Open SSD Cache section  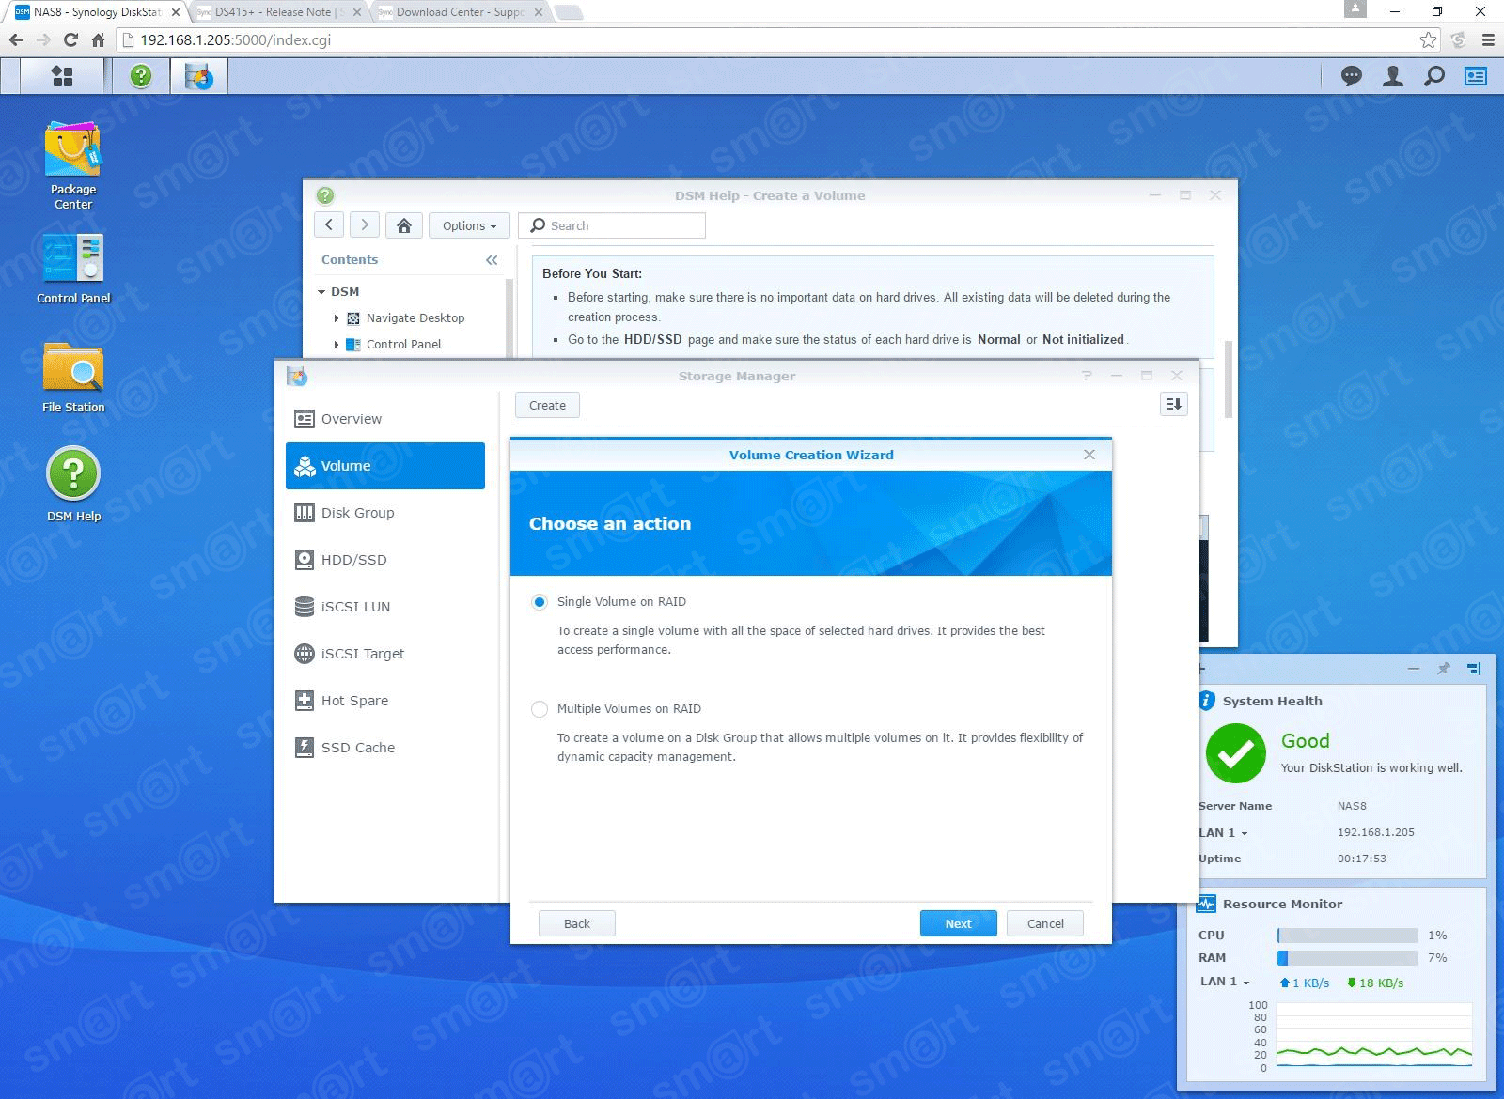tap(385, 748)
